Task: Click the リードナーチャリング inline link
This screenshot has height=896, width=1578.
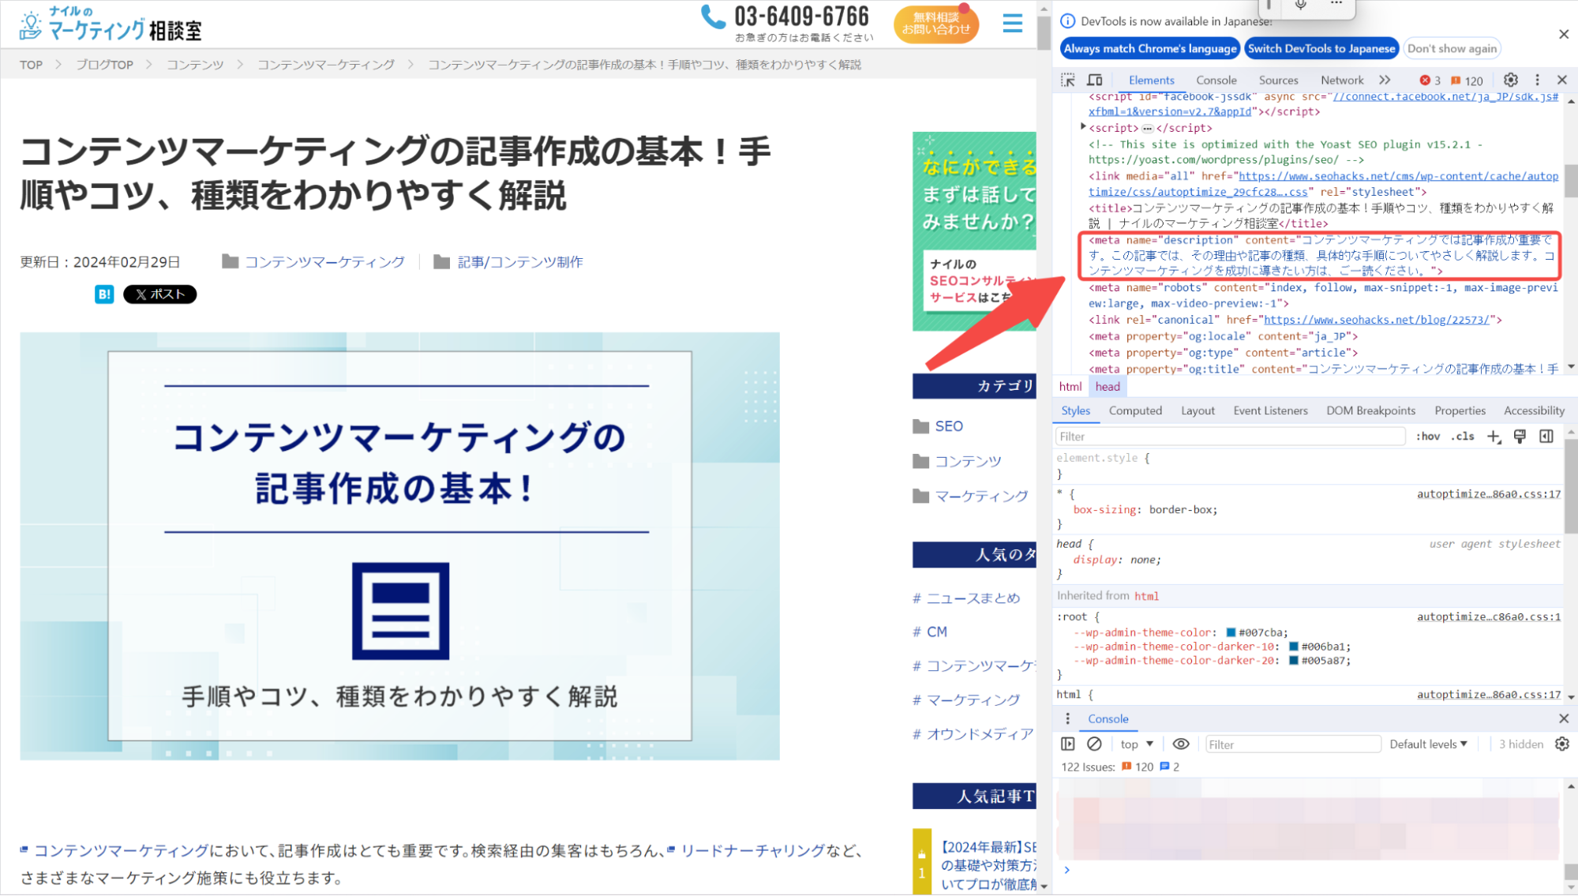Action: [752, 851]
